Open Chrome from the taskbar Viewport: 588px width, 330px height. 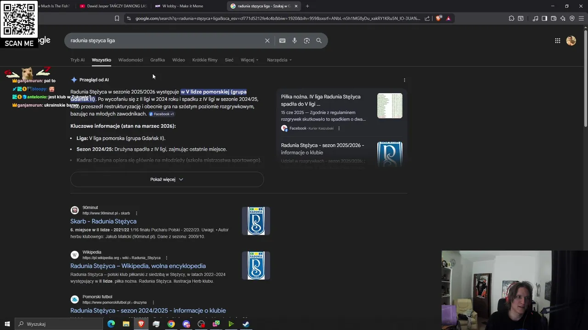(x=171, y=324)
